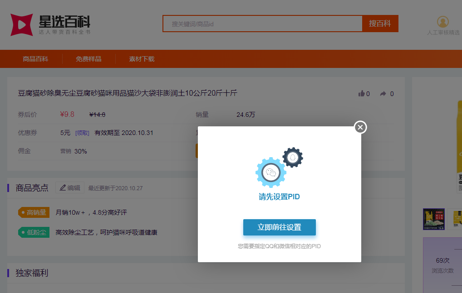462x293 pixels.
Task: Close the PID setup dialog
Action: click(x=360, y=127)
